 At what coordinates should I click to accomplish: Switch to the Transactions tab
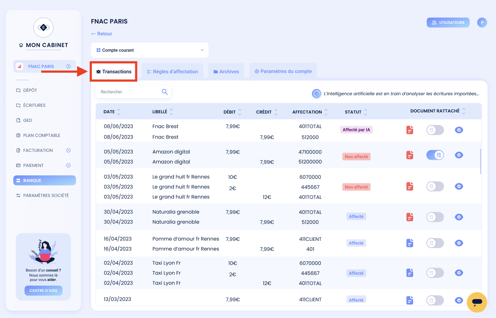(x=113, y=71)
